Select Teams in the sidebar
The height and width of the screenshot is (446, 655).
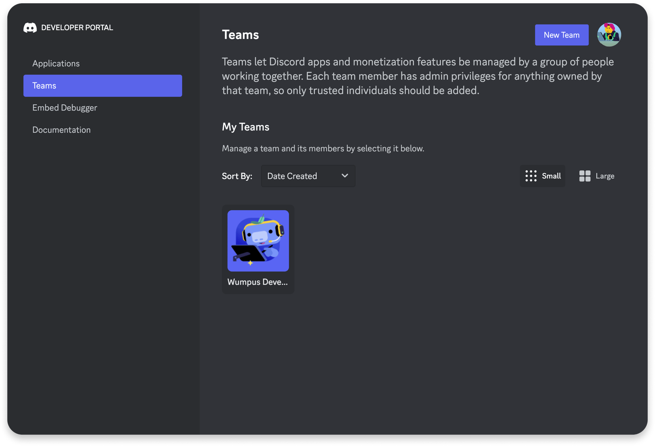[x=103, y=86]
